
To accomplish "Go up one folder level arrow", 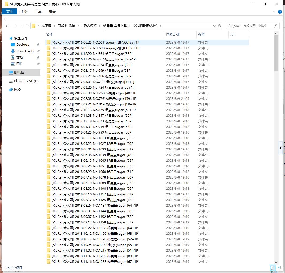I will 27,26.
